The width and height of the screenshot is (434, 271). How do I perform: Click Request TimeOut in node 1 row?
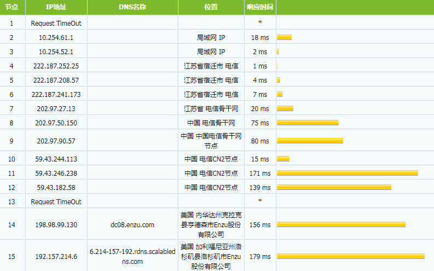pyautogui.click(x=56, y=24)
